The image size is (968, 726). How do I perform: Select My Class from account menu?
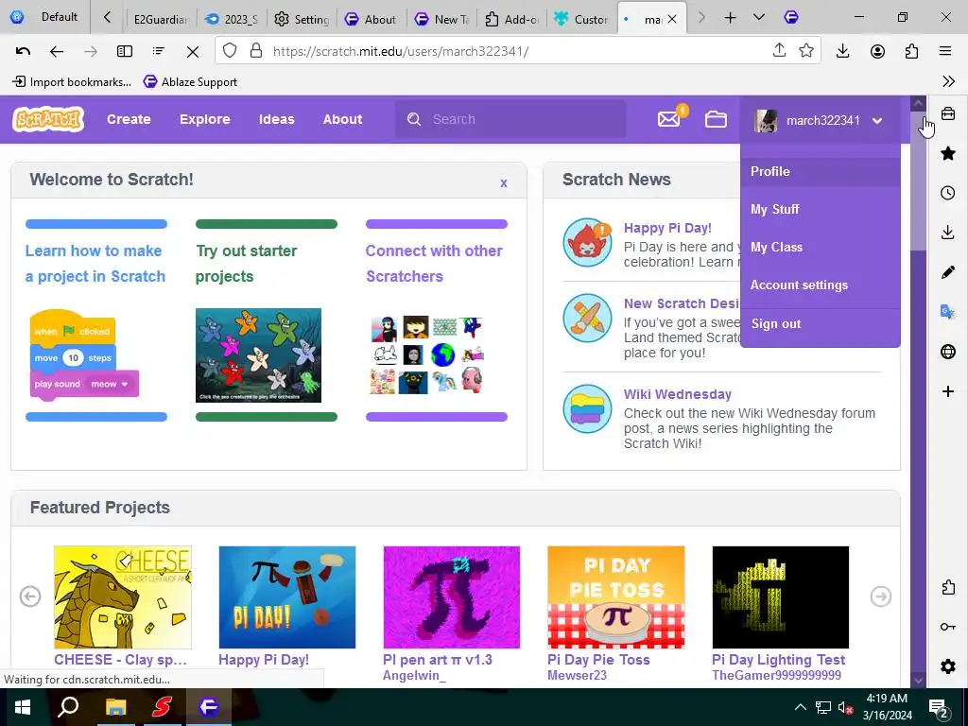click(x=777, y=247)
